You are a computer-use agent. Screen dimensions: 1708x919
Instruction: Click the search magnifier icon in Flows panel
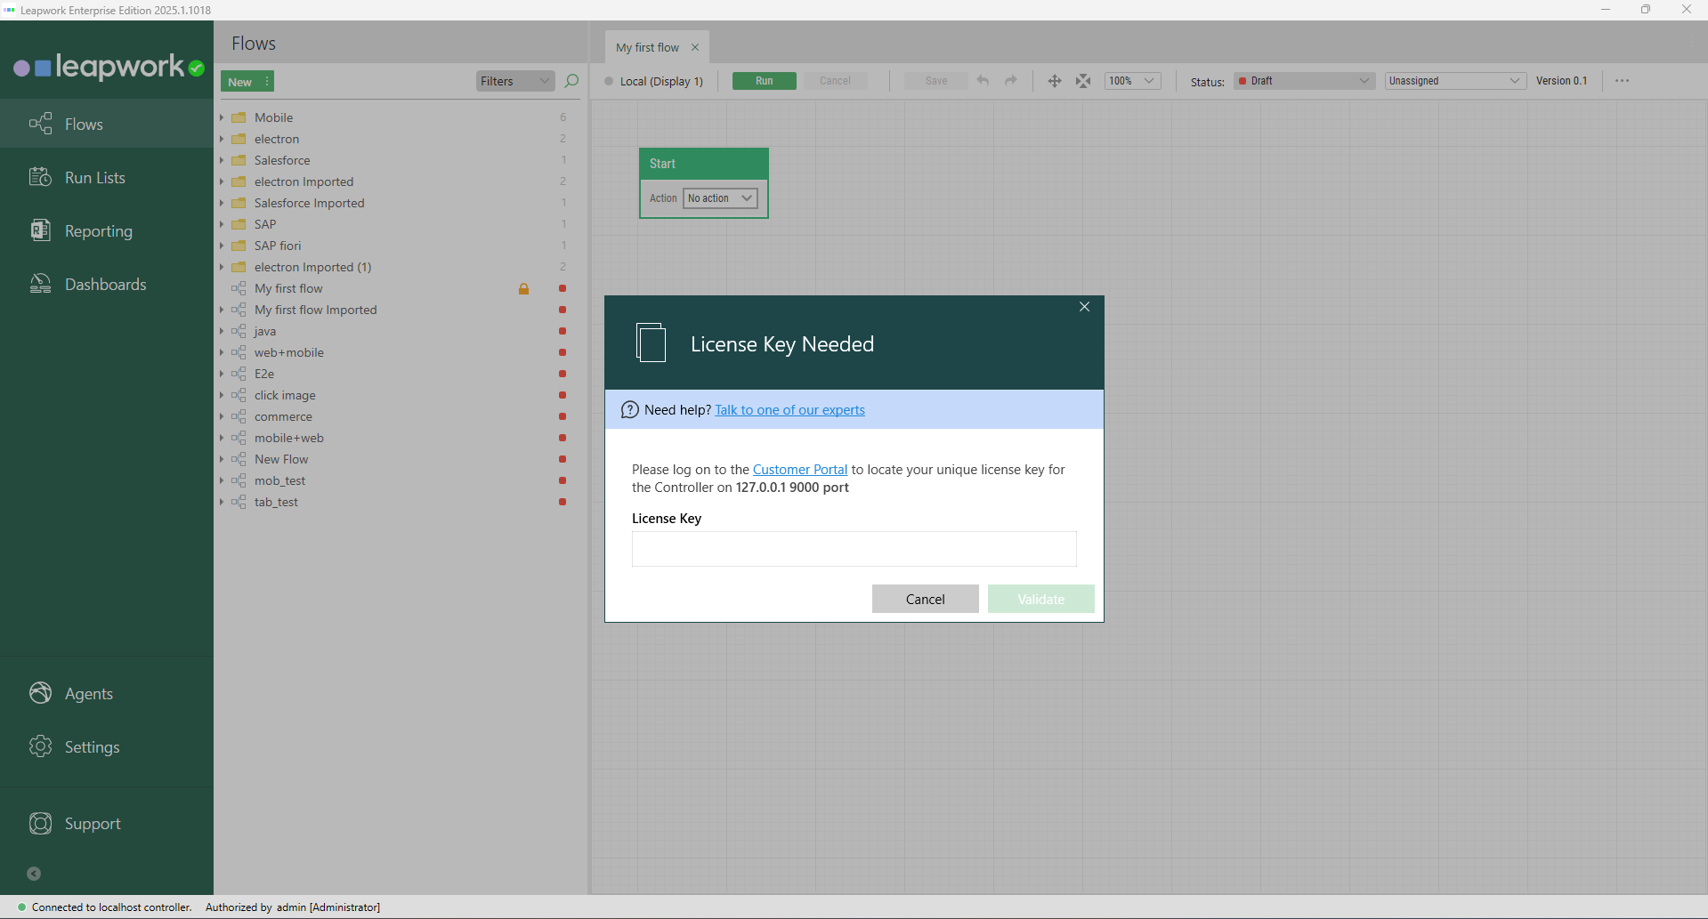[x=571, y=81]
